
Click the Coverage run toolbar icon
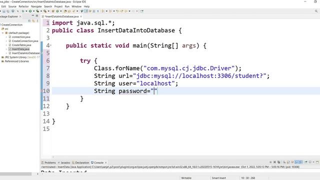coord(37,11)
